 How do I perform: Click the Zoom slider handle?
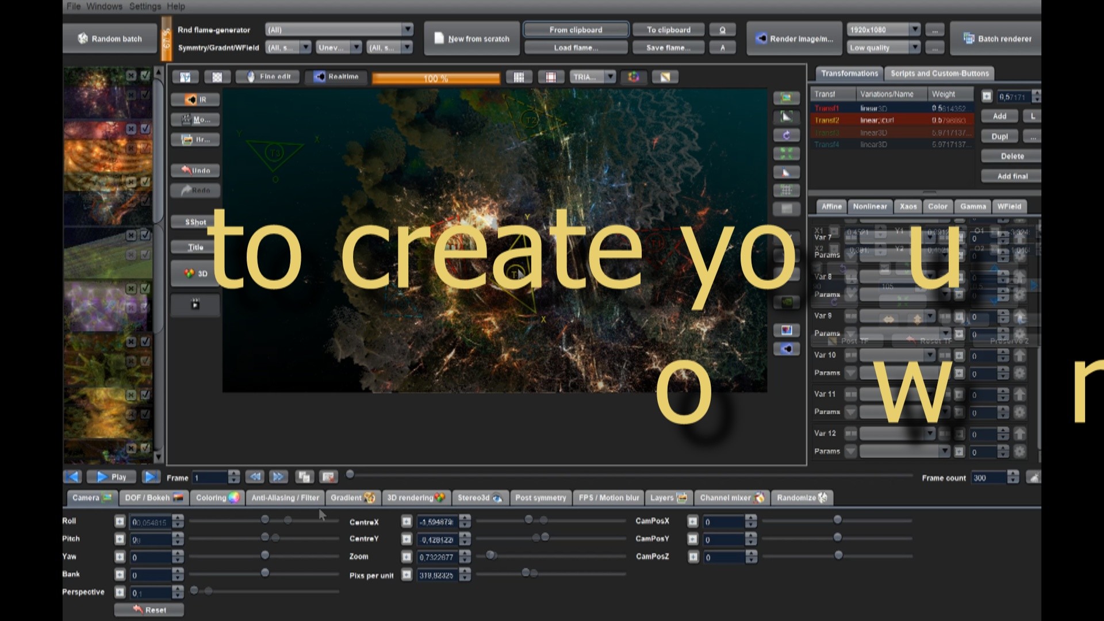point(490,555)
